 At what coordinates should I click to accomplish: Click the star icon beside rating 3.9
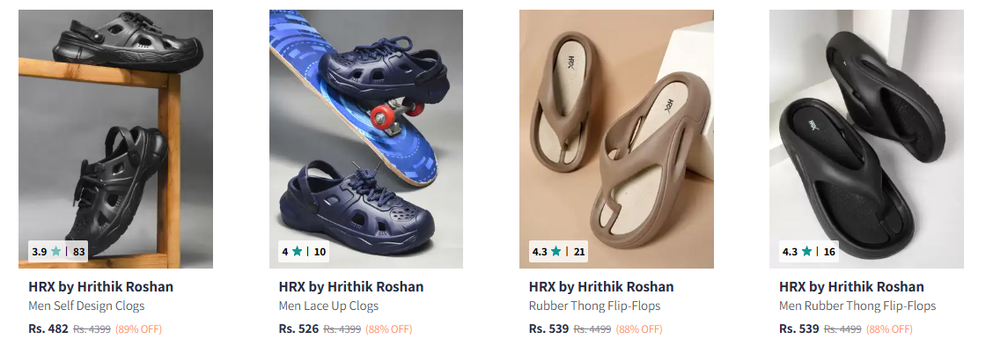[55, 251]
